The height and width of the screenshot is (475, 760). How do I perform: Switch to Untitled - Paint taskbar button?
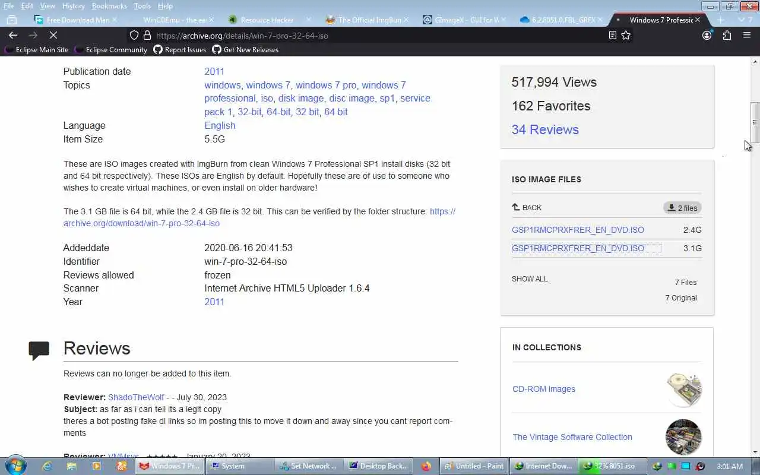pos(473,466)
